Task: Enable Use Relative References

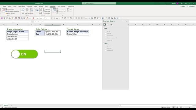Action: click(x=12, y=11)
